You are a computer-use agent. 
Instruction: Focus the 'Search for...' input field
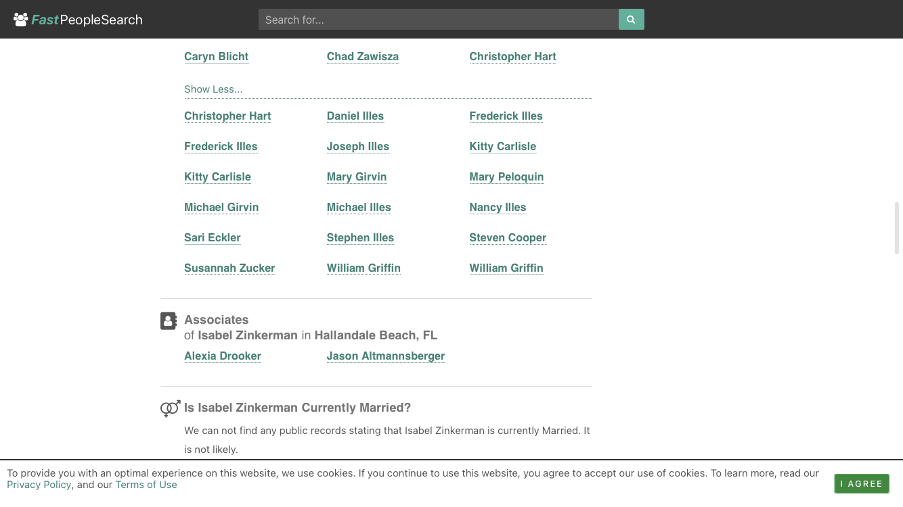click(439, 20)
